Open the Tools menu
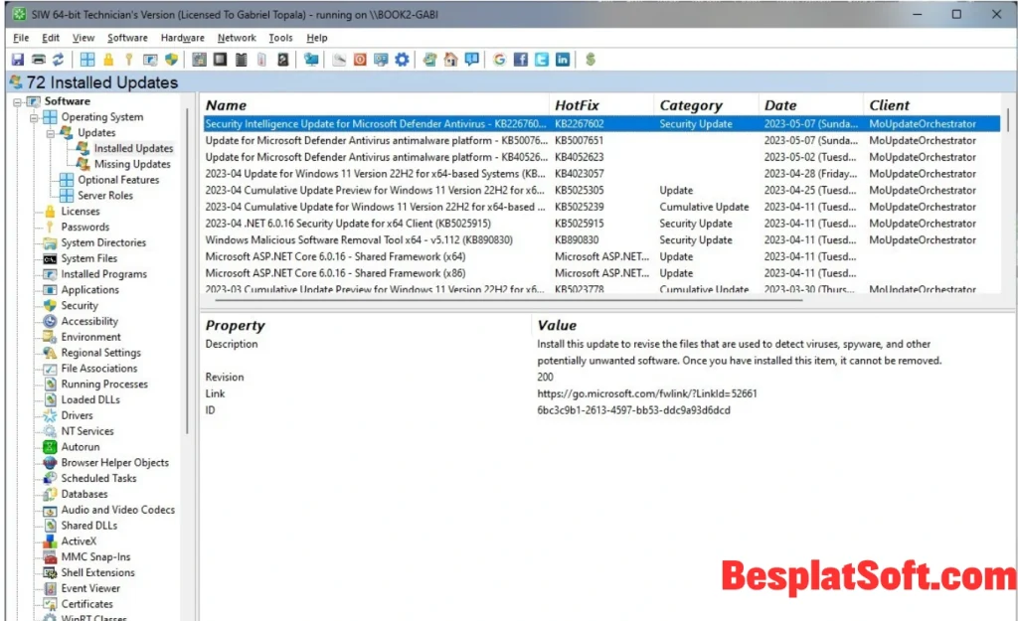The height and width of the screenshot is (621, 1018). click(x=280, y=38)
